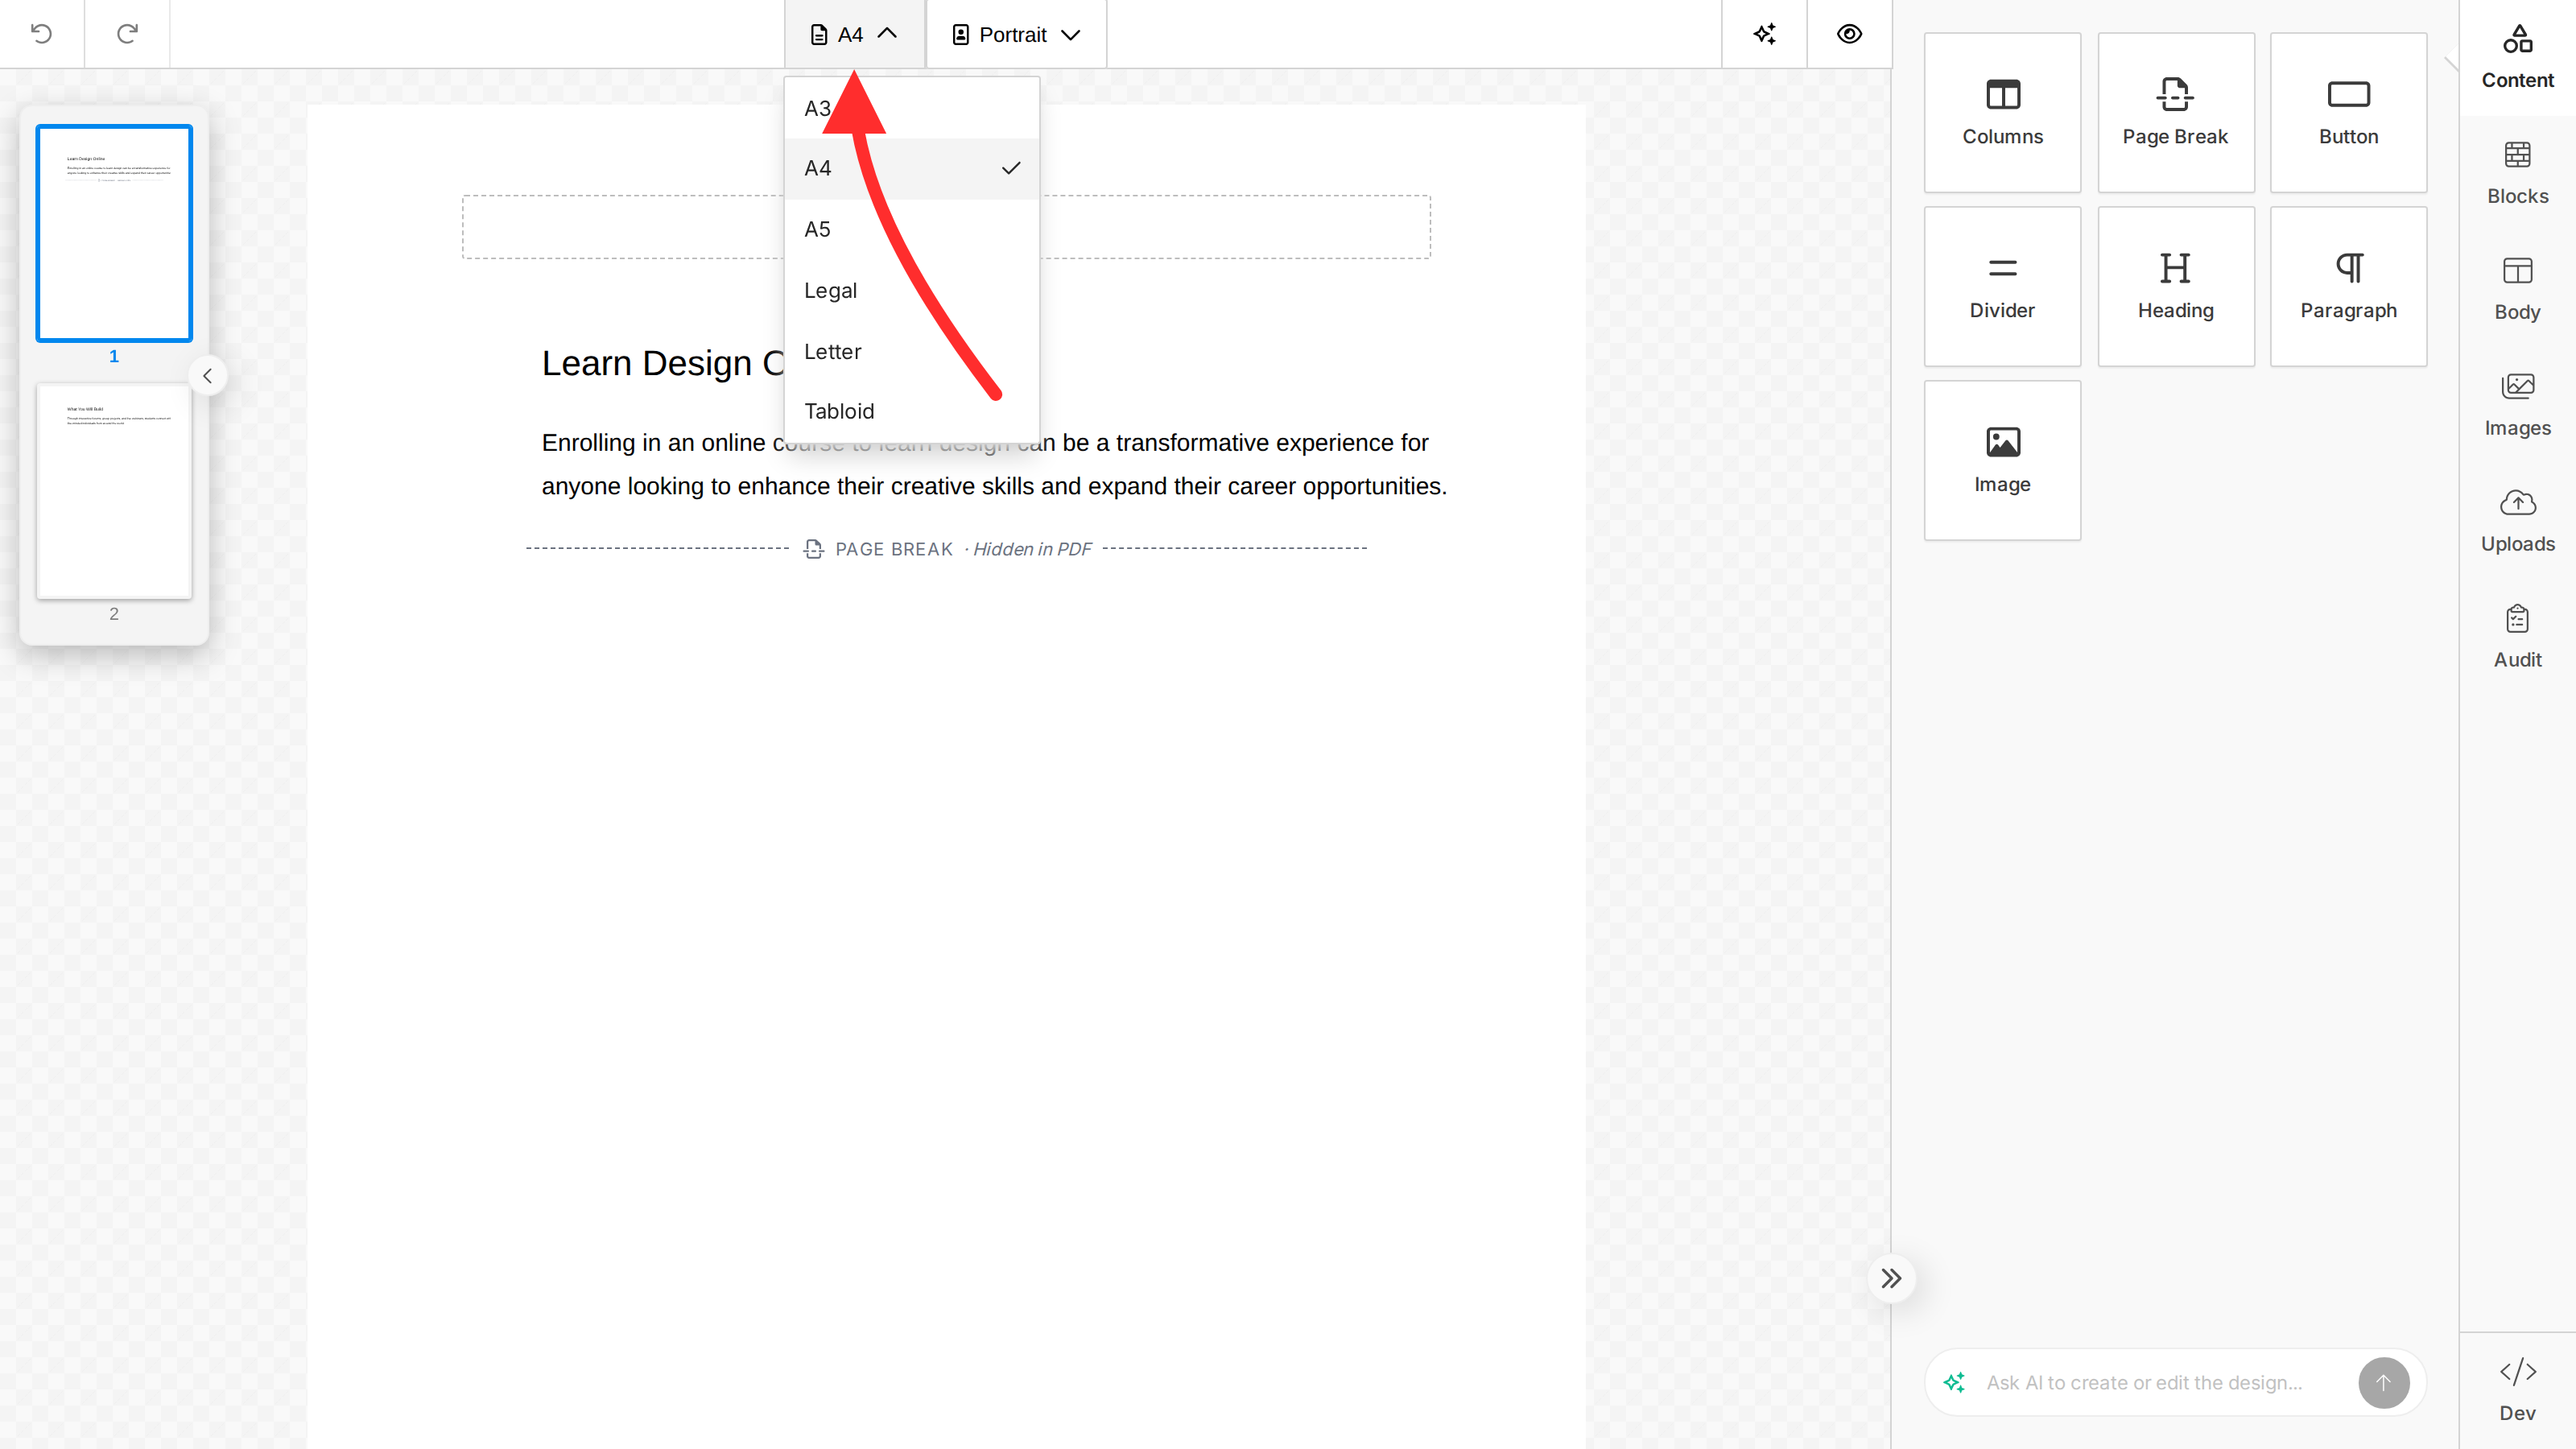Add a Columns content block
The image size is (2576, 1449).
point(2002,112)
